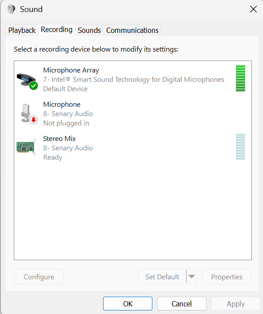Click the Apply button
The image size is (263, 314).
(235, 304)
